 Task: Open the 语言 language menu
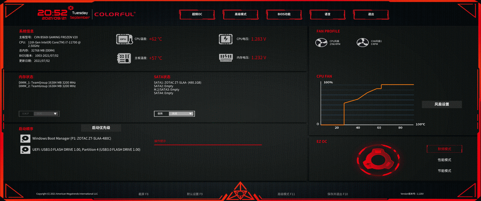(x=327, y=14)
